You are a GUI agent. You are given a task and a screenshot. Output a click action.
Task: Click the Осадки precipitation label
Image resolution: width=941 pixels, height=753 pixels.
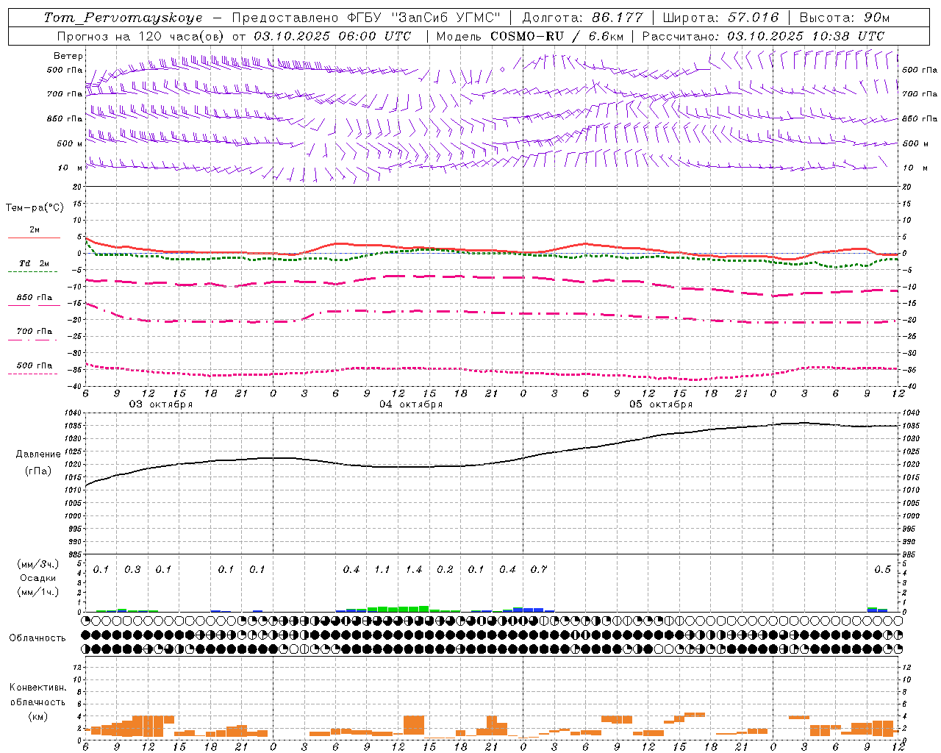(38, 578)
